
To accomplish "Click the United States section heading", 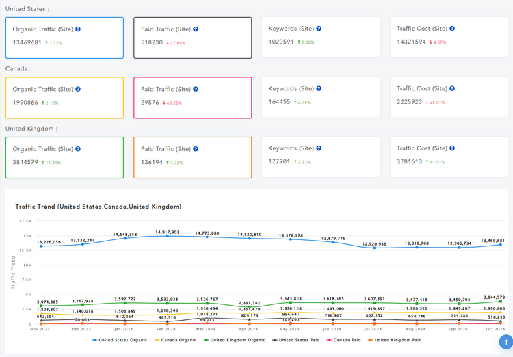I will coord(27,9).
